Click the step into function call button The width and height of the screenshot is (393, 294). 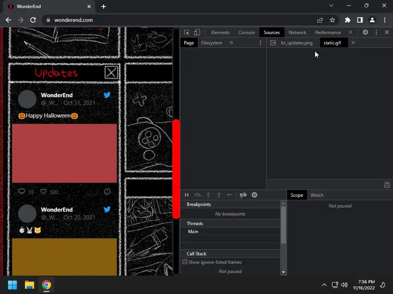(208, 195)
